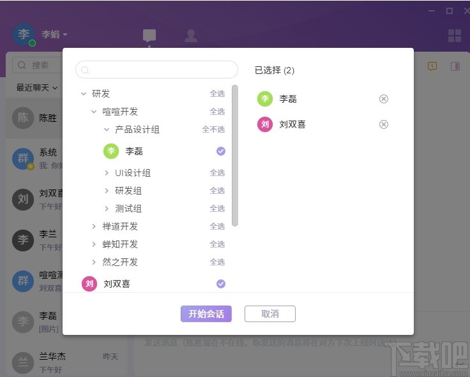Expand the 测试组 node
Viewport: 470px width, 377px height.
107,209
